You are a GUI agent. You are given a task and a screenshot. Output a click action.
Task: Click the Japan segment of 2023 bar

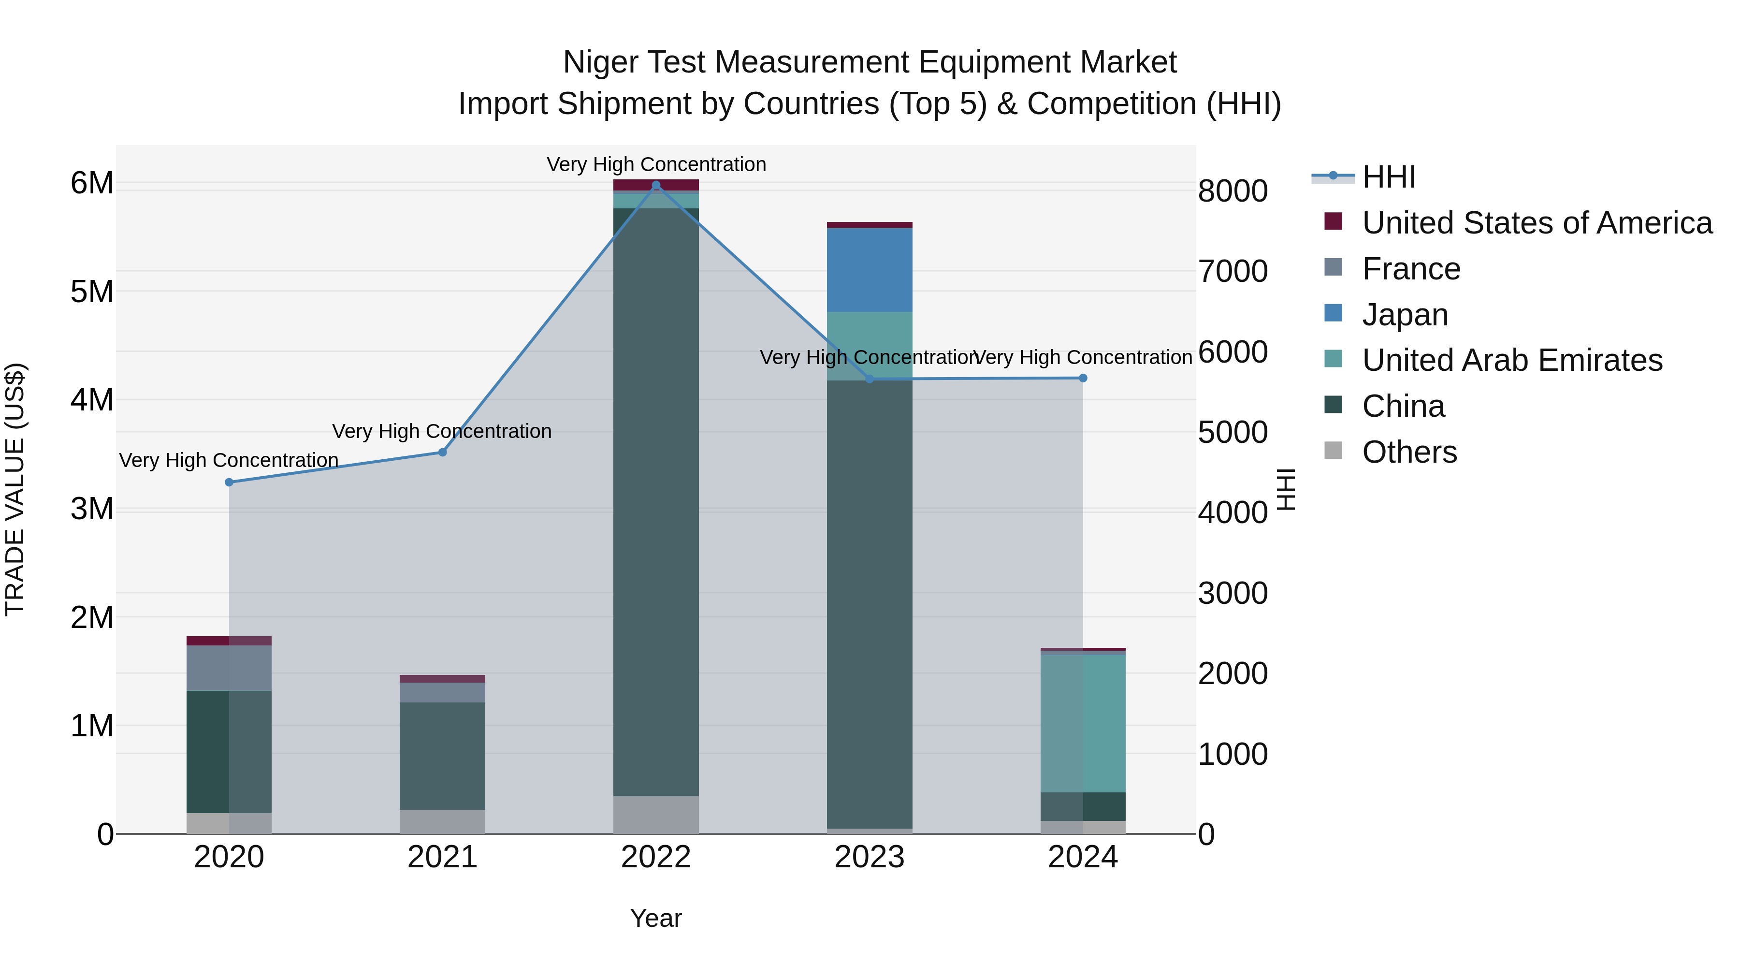(x=870, y=270)
